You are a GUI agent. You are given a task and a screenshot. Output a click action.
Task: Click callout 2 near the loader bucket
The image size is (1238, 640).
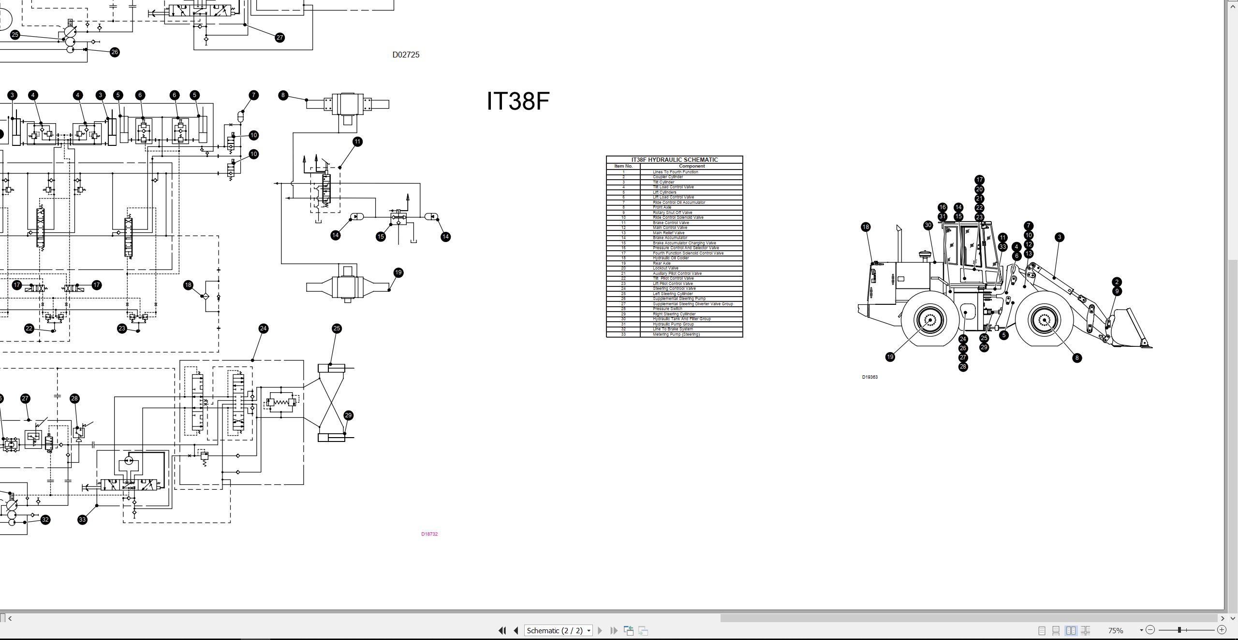pos(1117,282)
